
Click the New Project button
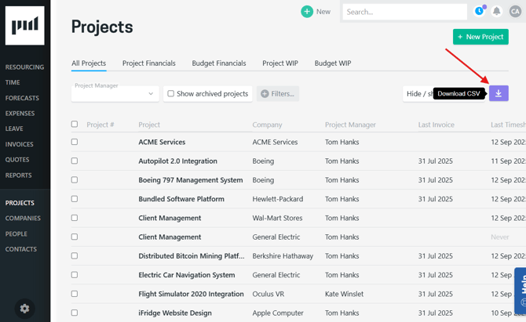[x=480, y=37]
